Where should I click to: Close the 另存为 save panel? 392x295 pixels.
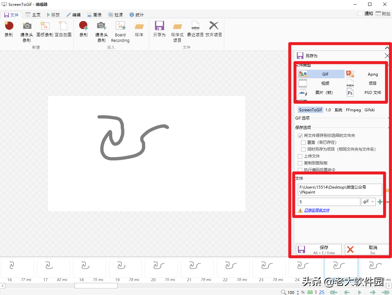(x=387, y=56)
